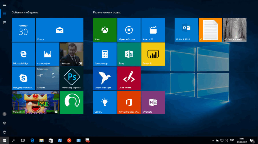
Task: Open the Улучшите свой Office tile
Action: pos(129,102)
